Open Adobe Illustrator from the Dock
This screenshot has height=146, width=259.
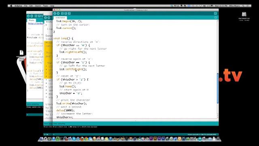click(155, 139)
